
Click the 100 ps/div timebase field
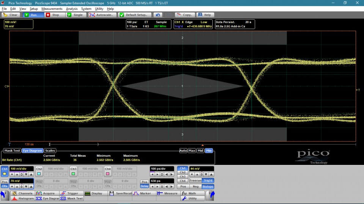162,168
